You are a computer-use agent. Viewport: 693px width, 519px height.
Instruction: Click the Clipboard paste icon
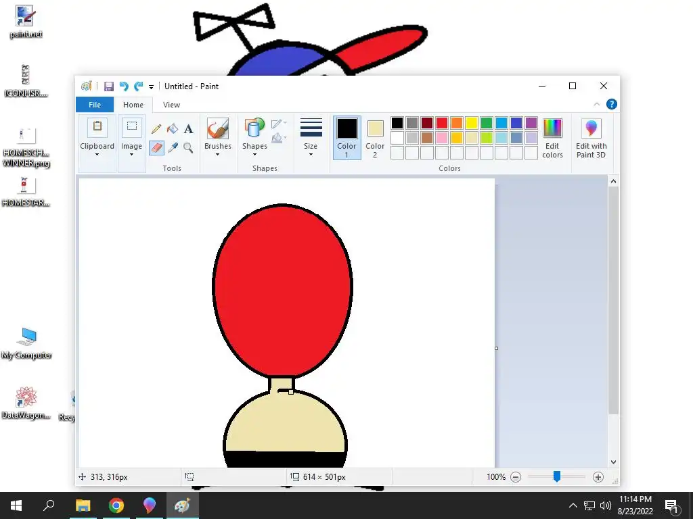97,128
